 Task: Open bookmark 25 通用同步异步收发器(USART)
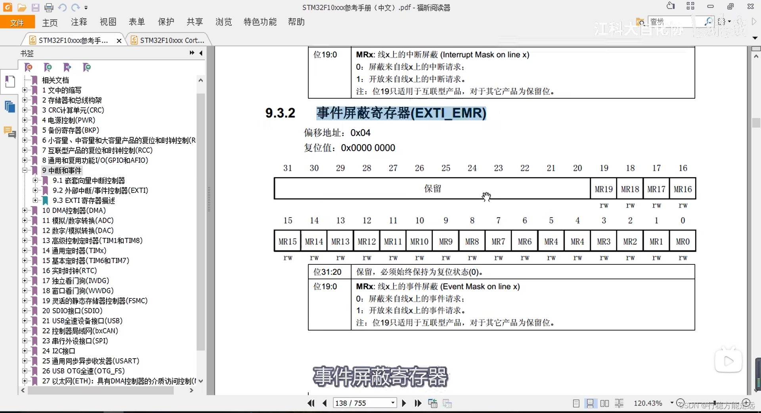(x=91, y=361)
